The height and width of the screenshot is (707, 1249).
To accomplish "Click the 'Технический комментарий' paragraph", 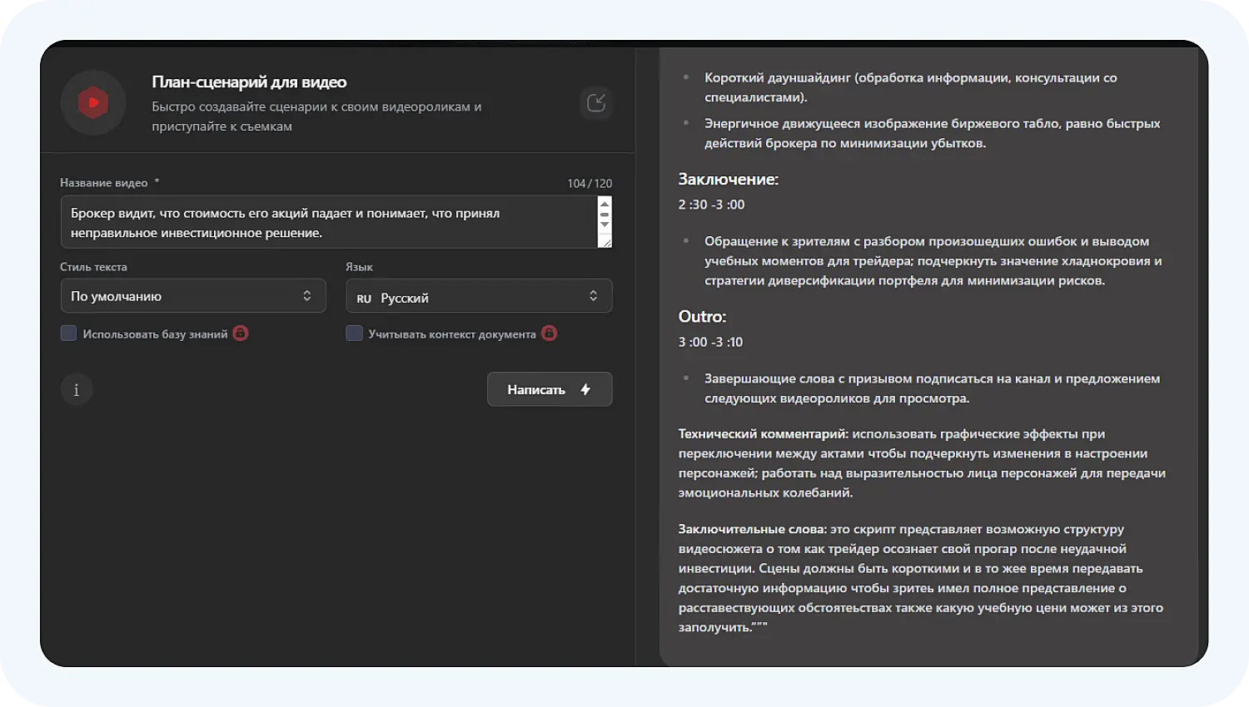I will coord(921,462).
